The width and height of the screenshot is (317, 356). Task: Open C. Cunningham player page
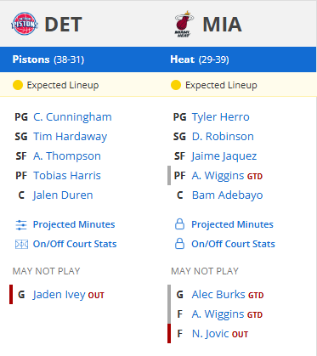point(72,117)
